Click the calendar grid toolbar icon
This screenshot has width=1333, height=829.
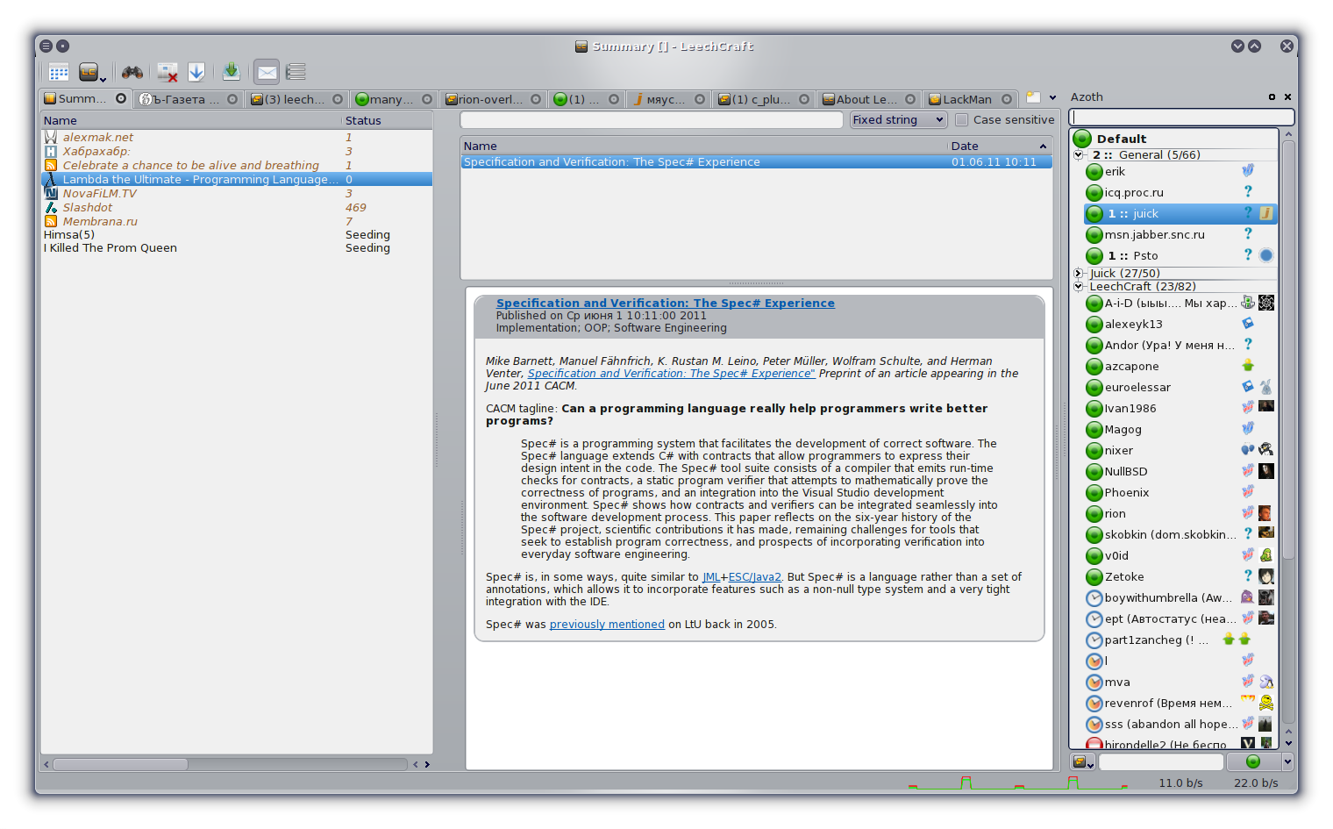59,72
